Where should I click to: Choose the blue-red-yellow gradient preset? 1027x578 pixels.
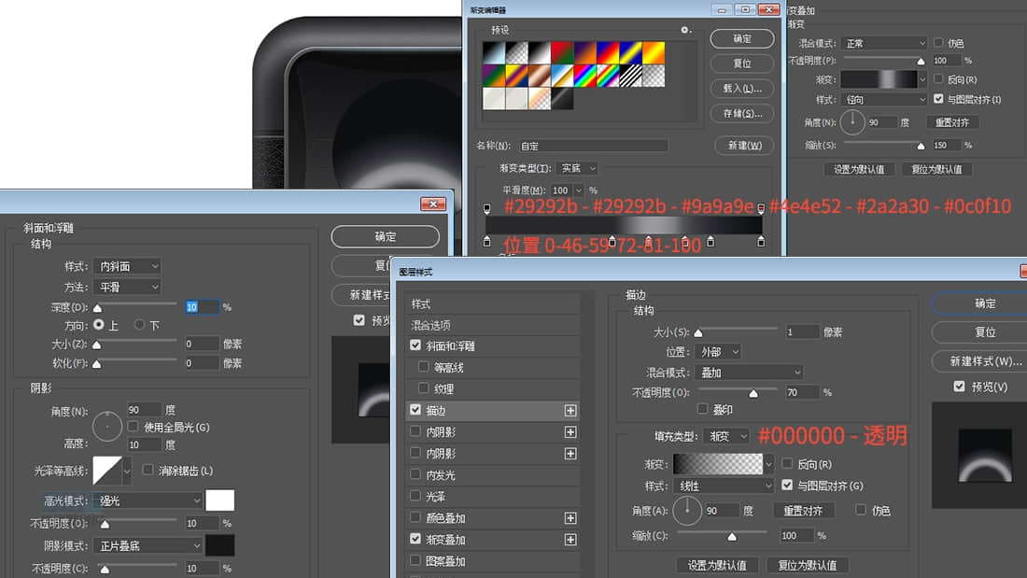(x=608, y=53)
